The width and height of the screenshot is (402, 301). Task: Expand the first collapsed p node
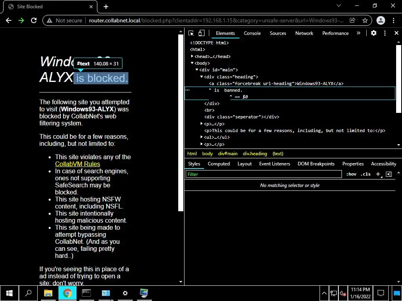point(201,123)
